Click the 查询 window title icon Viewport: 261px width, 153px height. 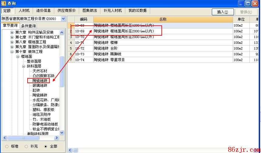pyautogui.click(x=3, y=3)
